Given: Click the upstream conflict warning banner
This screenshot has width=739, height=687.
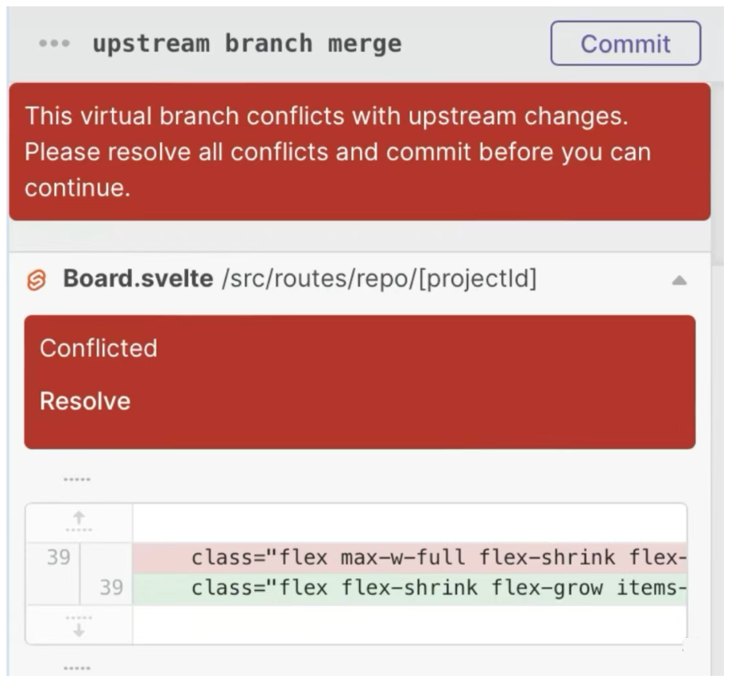Looking at the screenshot, I should (359, 152).
